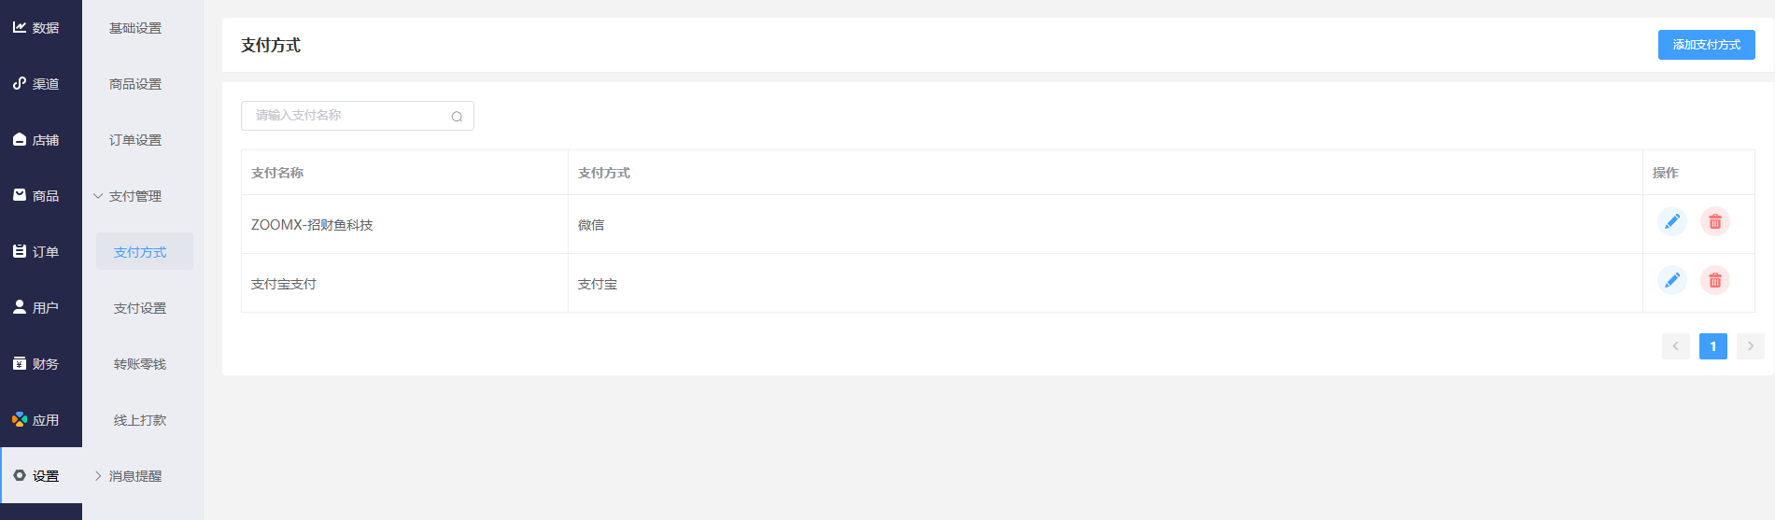
Task: Edit the ZOOMX-招财鱼科技 payment entry
Action: [x=1671, y=221]
